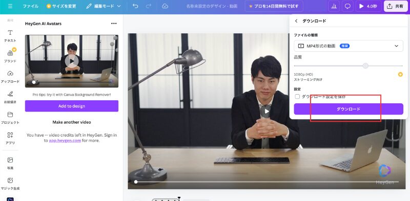This screenshot has height=201, width=410.
Task: Check cloud save status icon
Action: point(165,6)
